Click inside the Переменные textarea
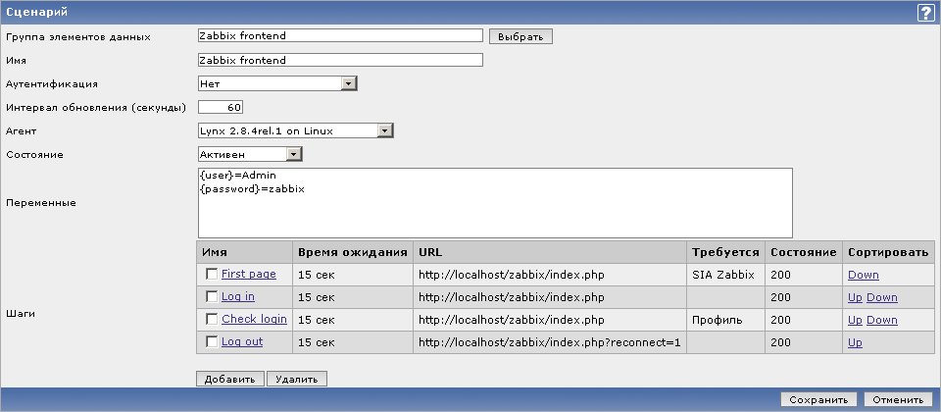 coord(495,203)
